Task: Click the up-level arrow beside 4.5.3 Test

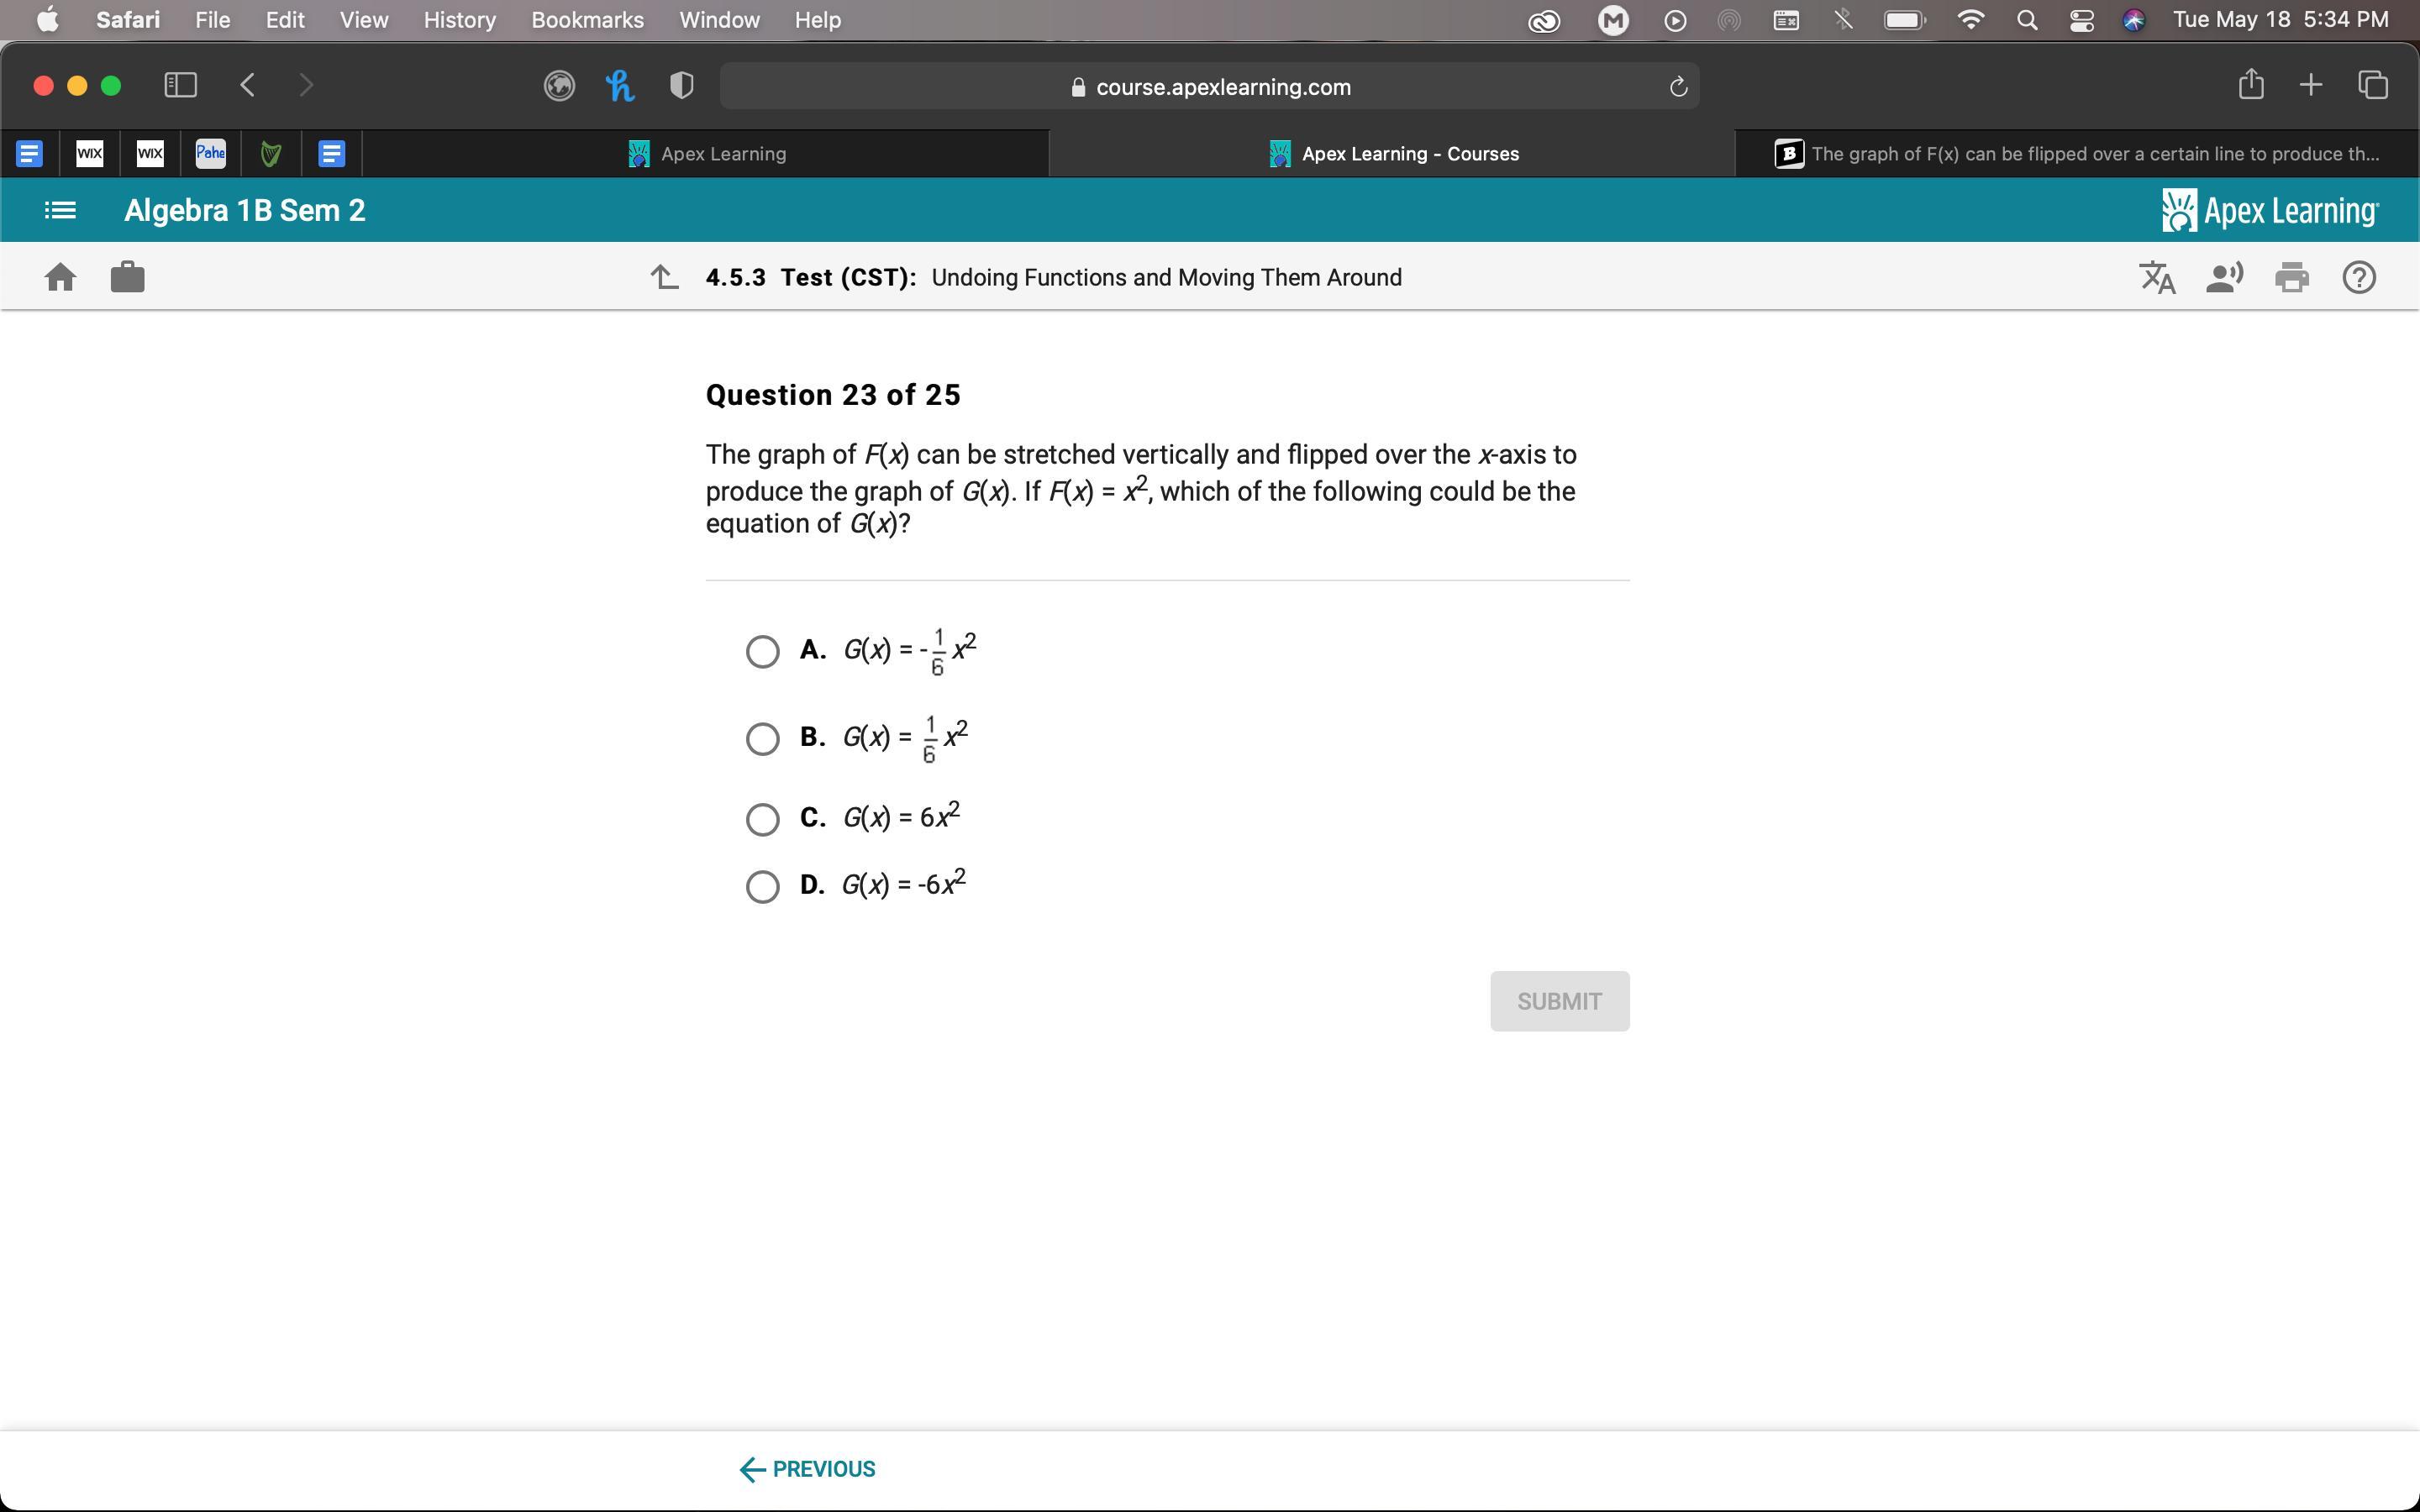Action: tap(665, 277)
